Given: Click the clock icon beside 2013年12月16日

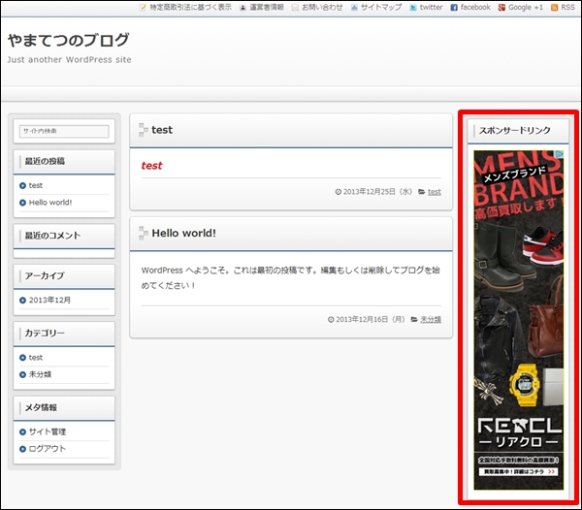Looking at the screenshot, I should 331,319.
